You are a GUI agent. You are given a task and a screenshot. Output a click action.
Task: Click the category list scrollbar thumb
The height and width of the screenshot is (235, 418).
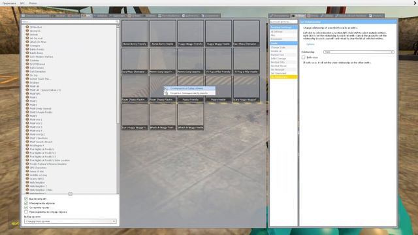point(118,76)
